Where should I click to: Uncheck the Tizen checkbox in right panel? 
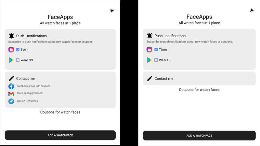pyautogui.click(x=156, y=50)
